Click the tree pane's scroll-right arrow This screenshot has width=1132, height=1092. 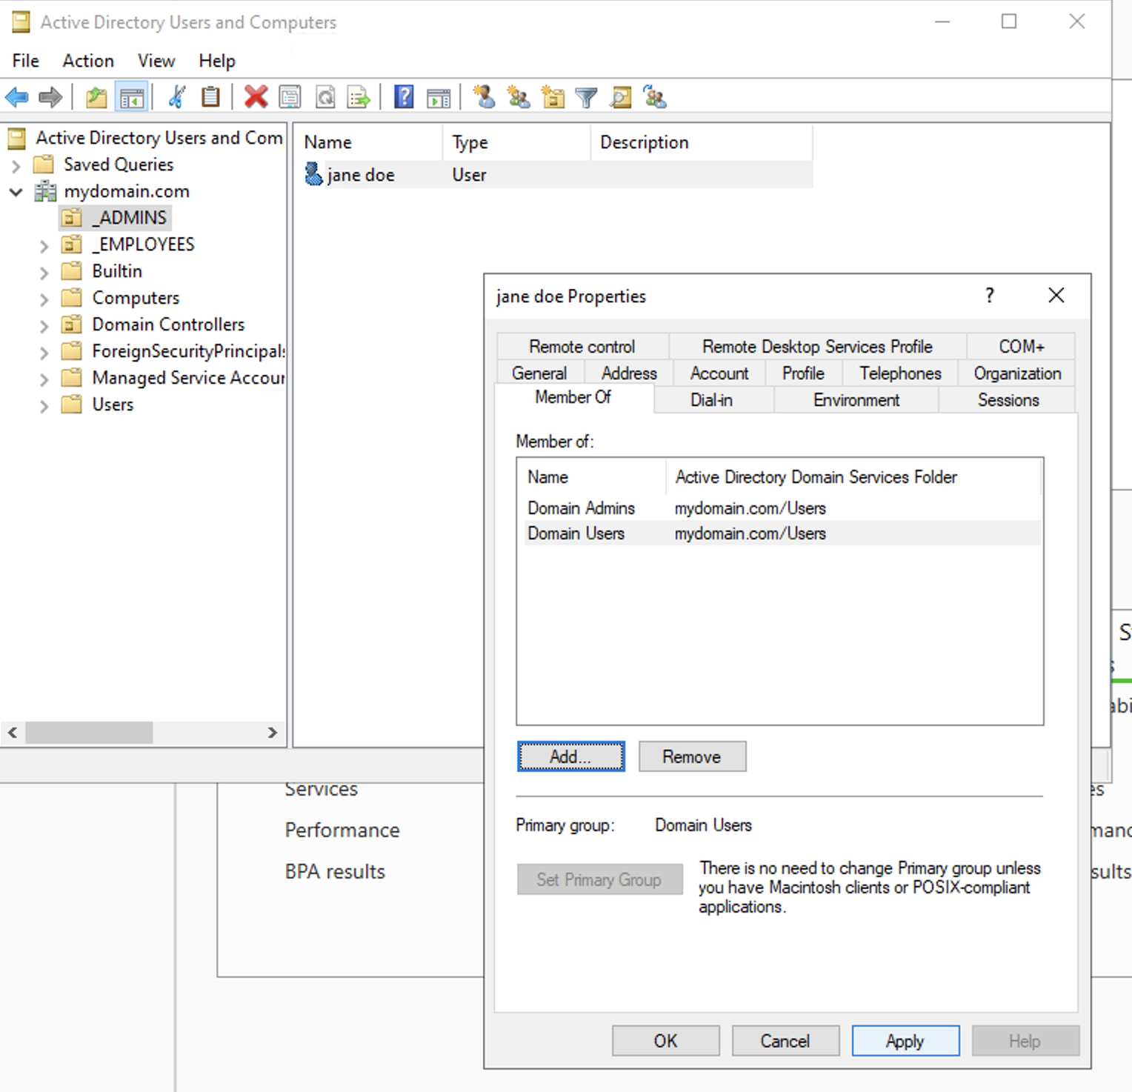[273, 733]
